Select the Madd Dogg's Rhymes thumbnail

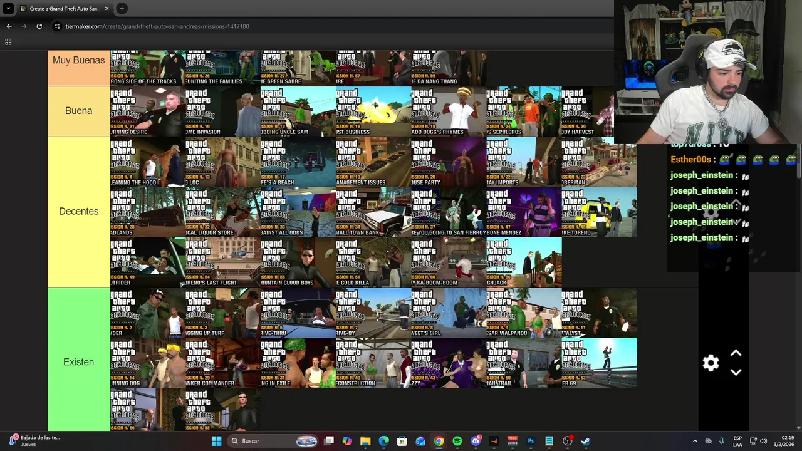449,111
